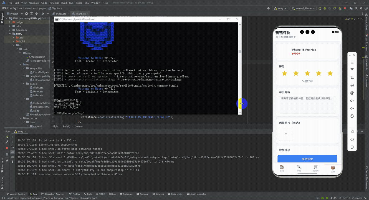
Task: Click Expand All icon in Project panel
Action: 31,14
